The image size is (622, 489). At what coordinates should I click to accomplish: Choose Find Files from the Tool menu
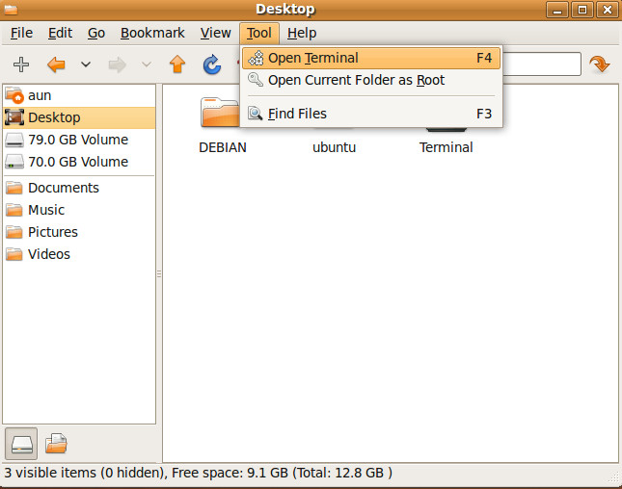(x=371, y=114)
